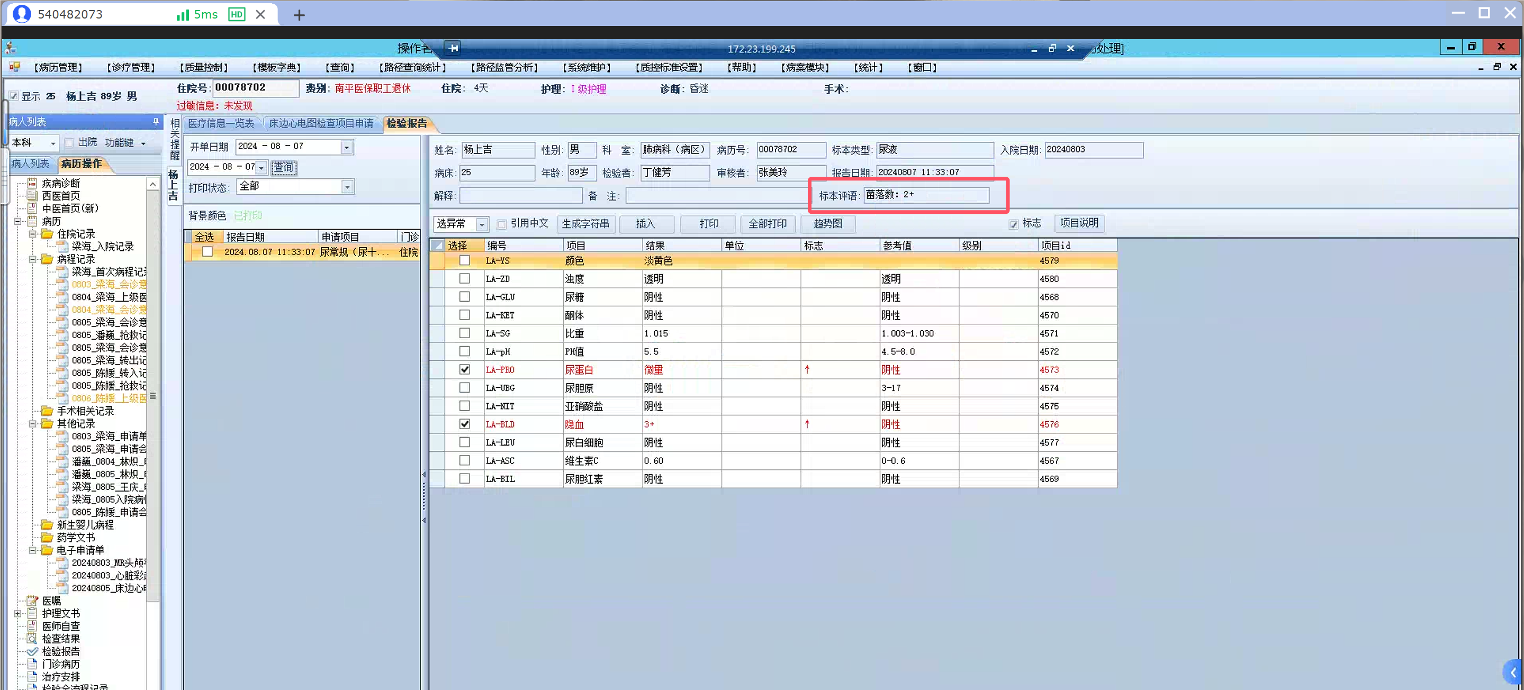Open the 打印状态 dropdown
1524x690 pixels.
347,187
